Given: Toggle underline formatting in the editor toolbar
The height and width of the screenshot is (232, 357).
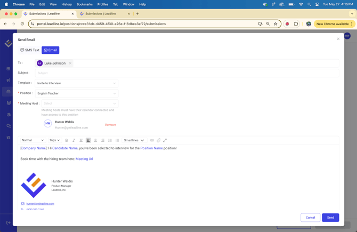Looking at the screenshot, I should point(81,140).
